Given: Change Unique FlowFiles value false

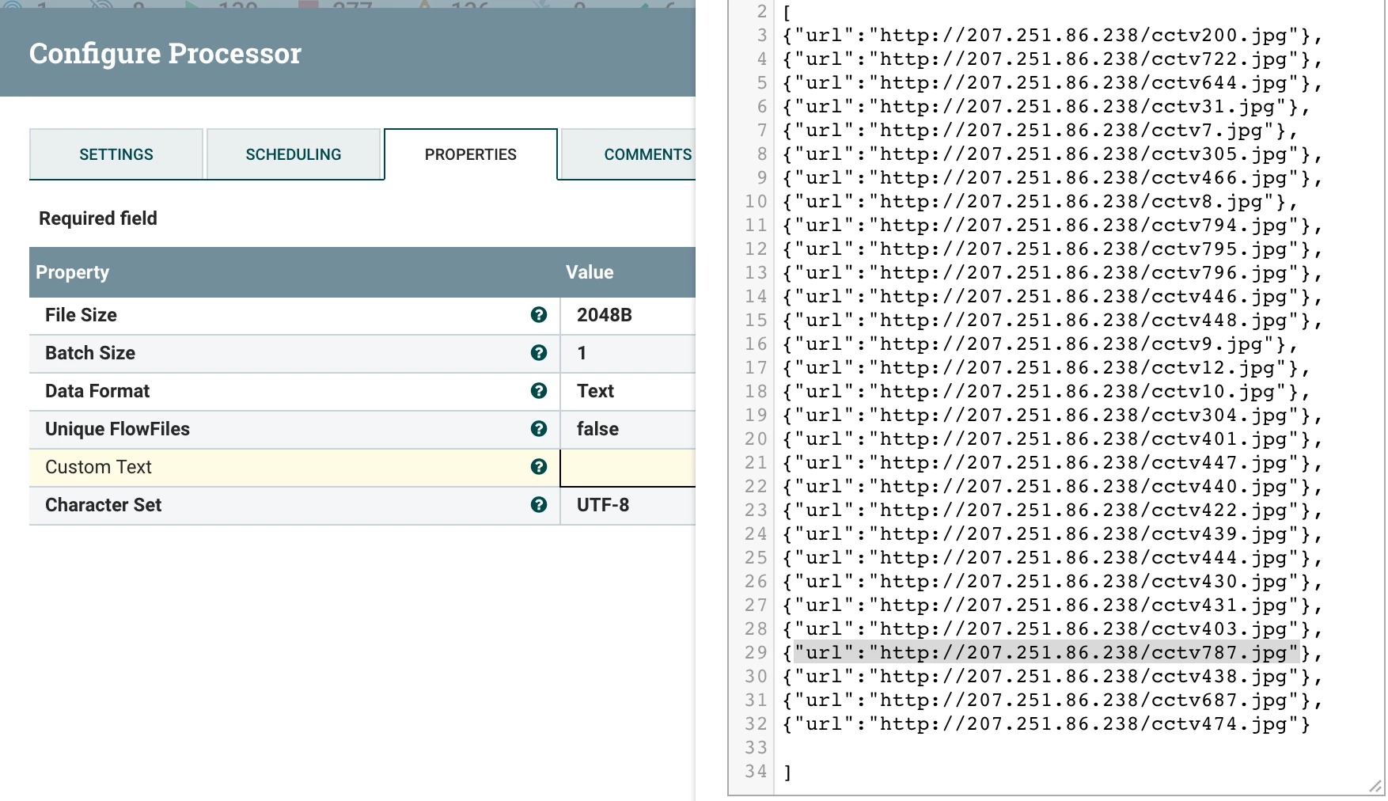Looking at the screenshot, I should point(628,429).
